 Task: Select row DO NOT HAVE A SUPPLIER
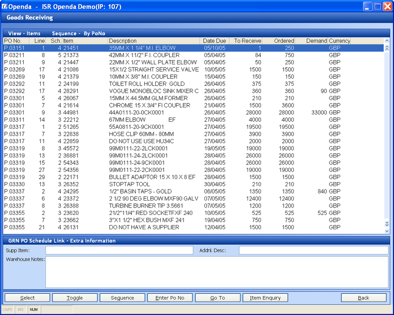(193, 227)
